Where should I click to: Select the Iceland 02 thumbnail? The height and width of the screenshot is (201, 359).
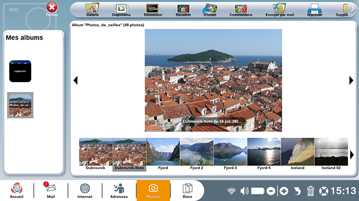coord(331,154)
